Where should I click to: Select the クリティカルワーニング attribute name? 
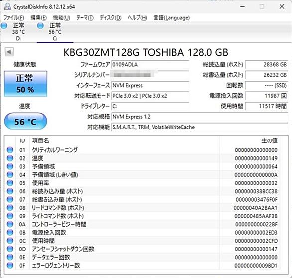pos(55,150)
